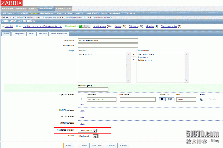Go to Actions submenu
The height and width of the screenshot is (148, 223).
pos(68,13)
